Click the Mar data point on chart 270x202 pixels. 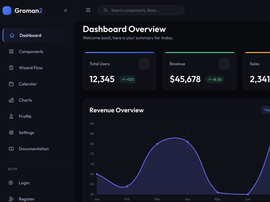point(157,144)
